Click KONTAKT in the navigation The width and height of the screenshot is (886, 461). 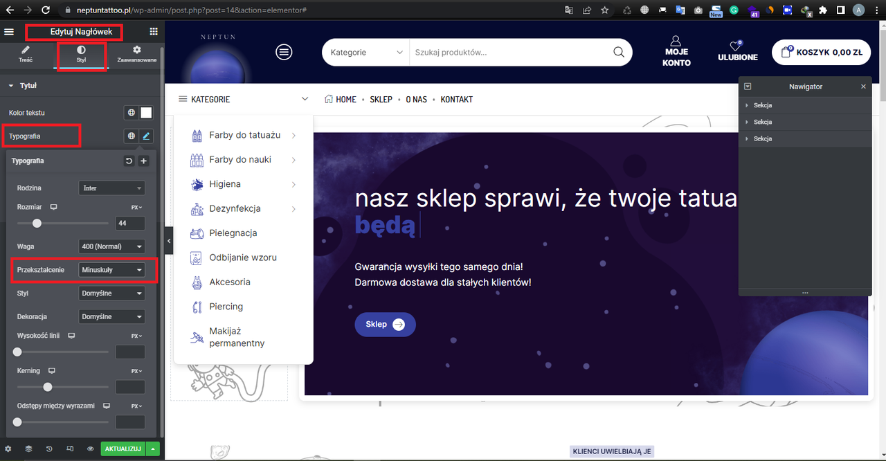[x=457, y=100]
